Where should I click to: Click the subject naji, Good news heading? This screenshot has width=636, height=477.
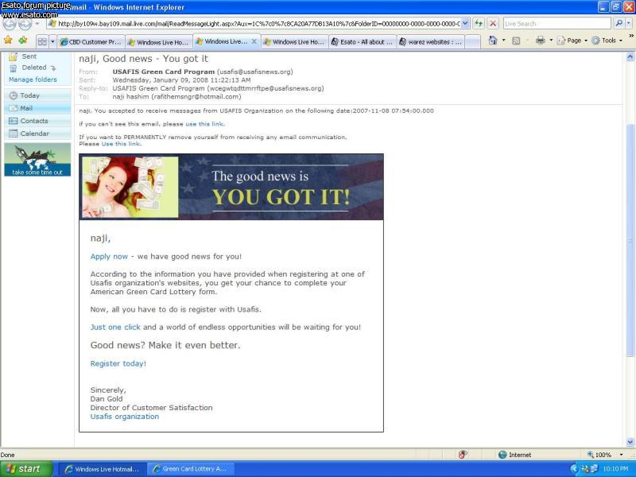click(x=143, y=59)
